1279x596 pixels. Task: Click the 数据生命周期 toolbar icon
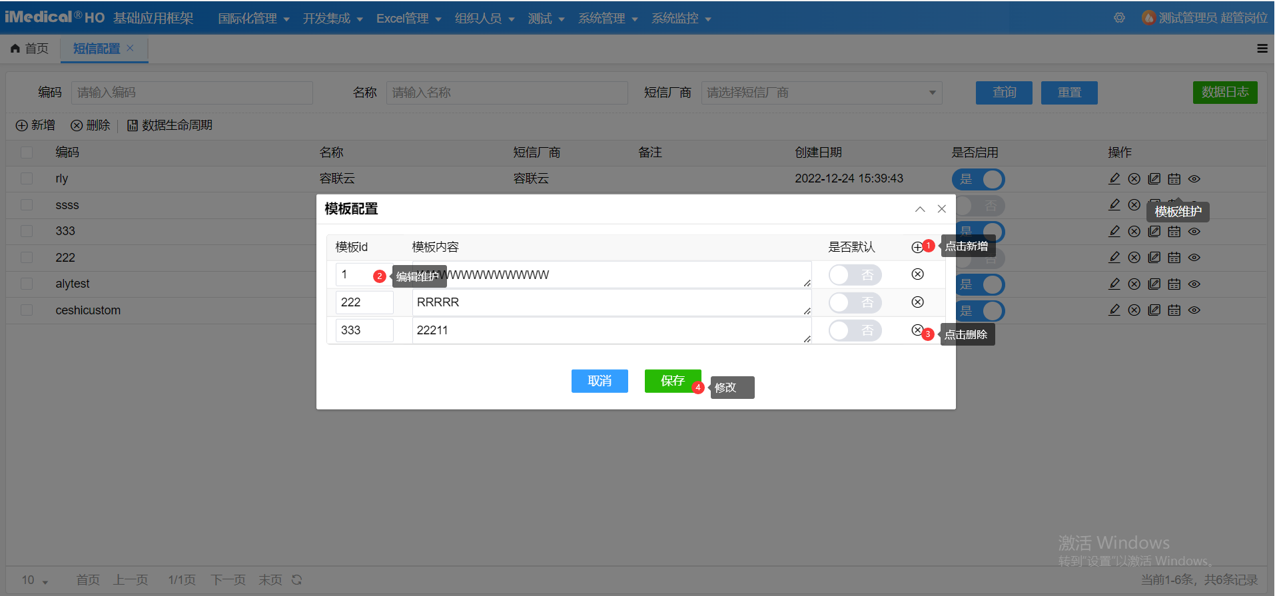tap(133, 125)
